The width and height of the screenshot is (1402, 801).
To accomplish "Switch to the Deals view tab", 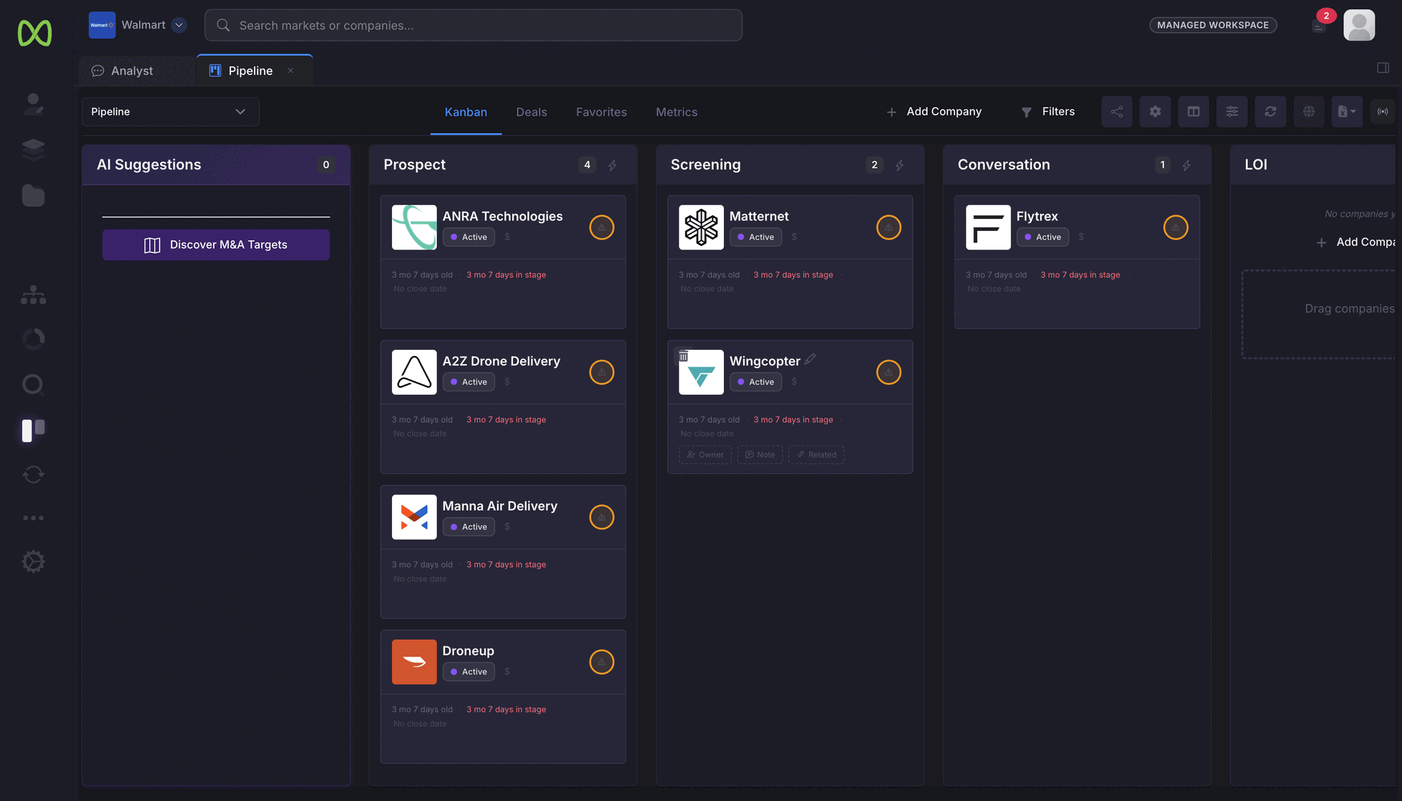I will point(531,112).
